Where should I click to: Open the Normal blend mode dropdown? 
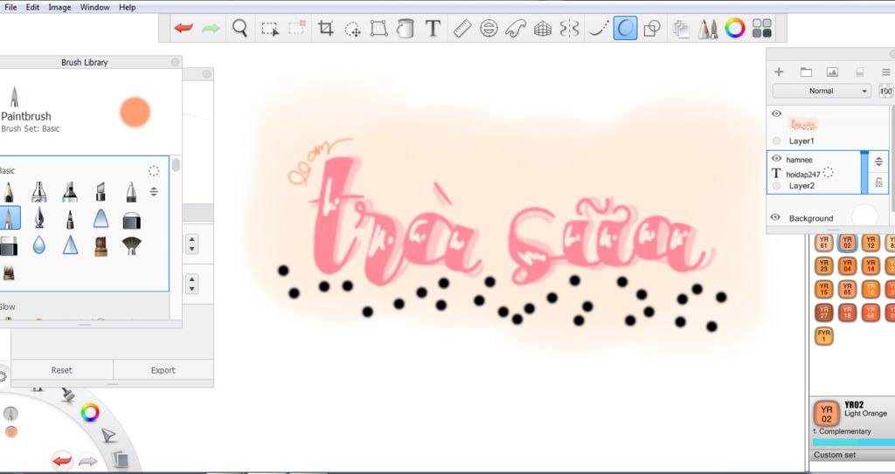click(x=822, y=91)
